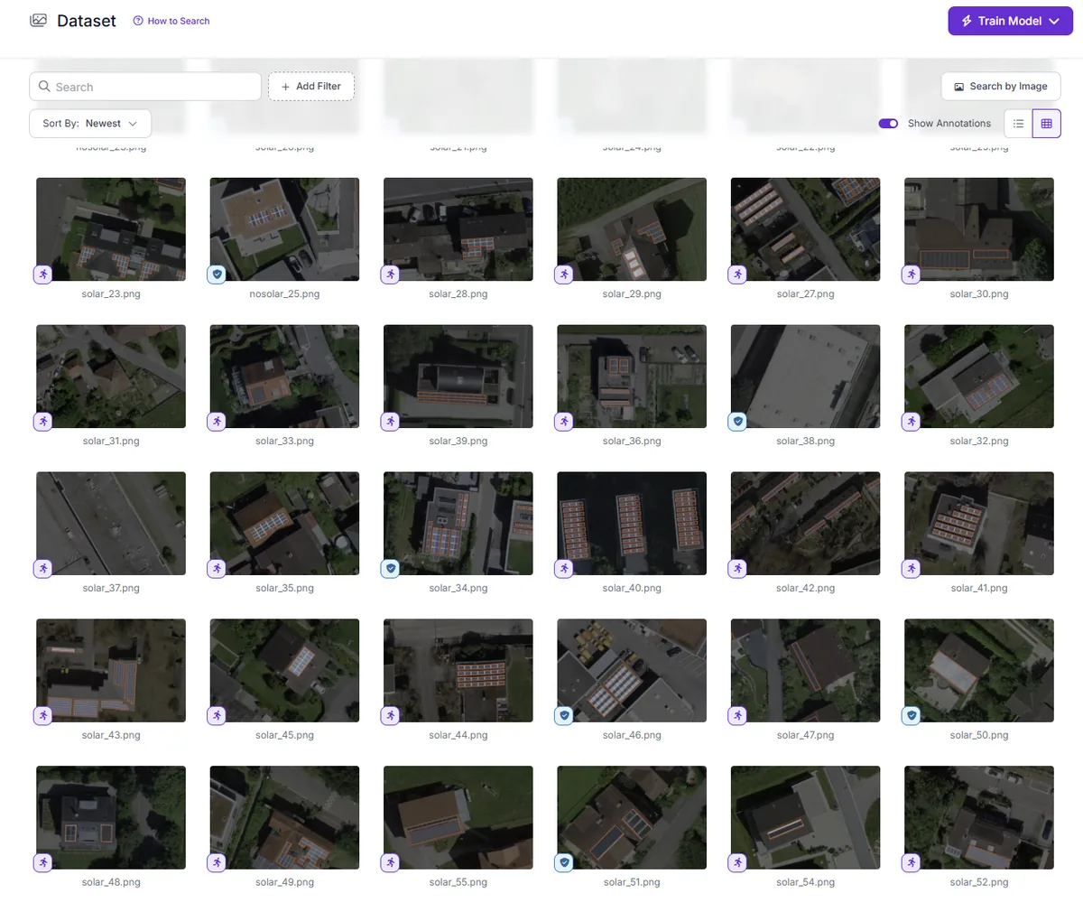Open the Sort By Newest dropdown
Image resolution: width=1083 pixels, height=912 pixels.
tap(90, 124)
